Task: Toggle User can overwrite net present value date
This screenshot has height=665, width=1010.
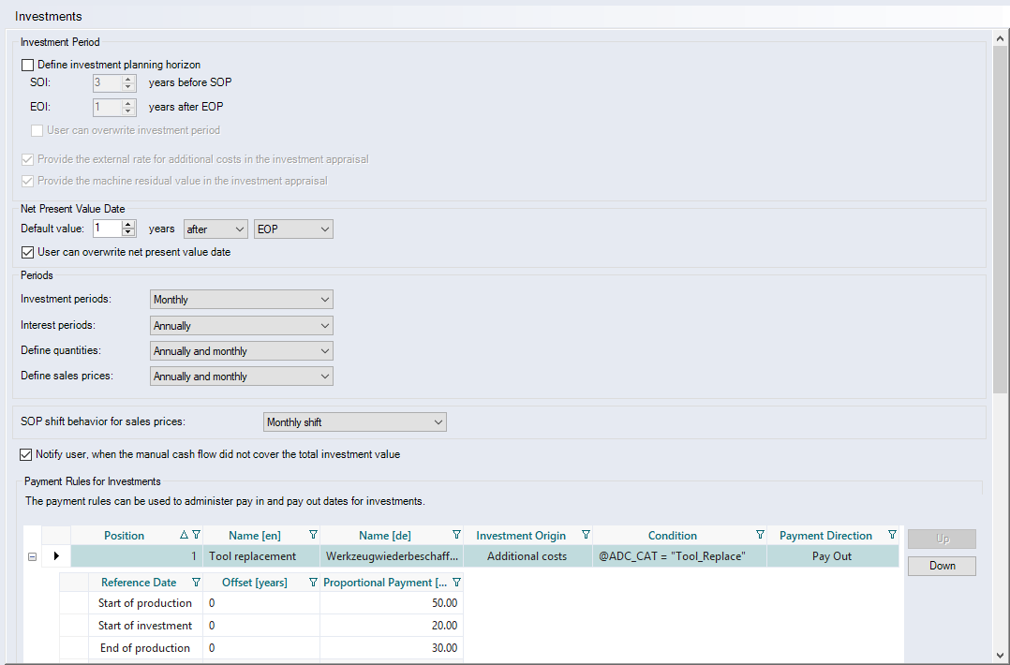Action: (28, 252)
